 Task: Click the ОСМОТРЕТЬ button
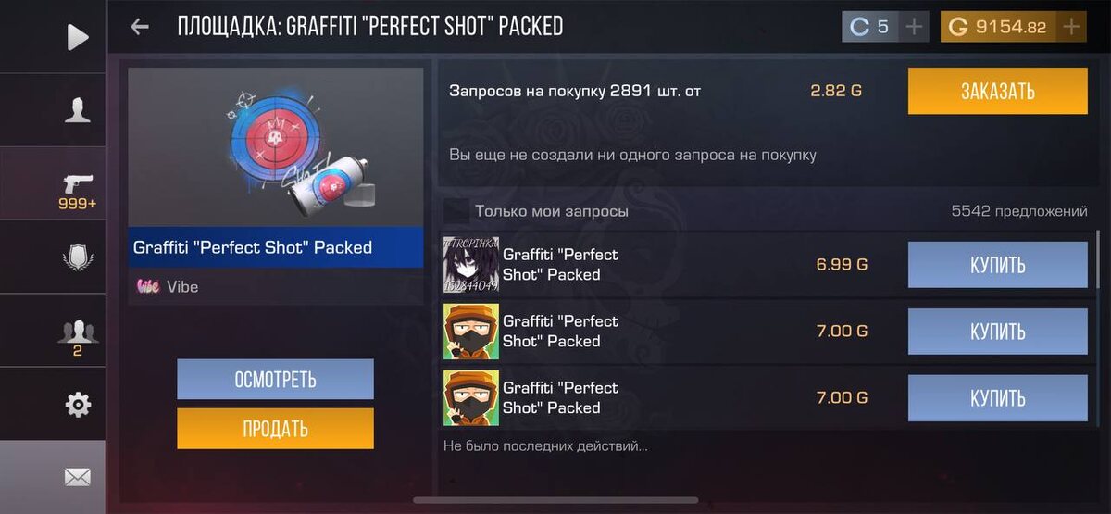point(275,380)
